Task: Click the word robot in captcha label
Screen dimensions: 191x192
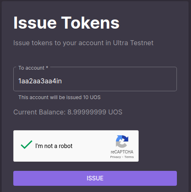Action: point(66,146)
